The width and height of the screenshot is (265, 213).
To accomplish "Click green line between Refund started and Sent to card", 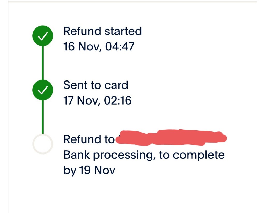I will 43,63.
